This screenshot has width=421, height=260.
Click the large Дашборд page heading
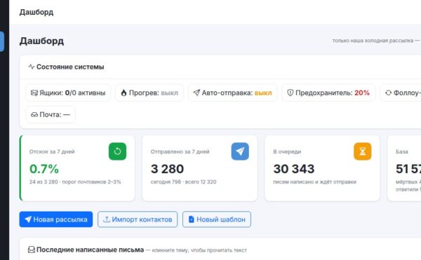(x=41, y=41)
